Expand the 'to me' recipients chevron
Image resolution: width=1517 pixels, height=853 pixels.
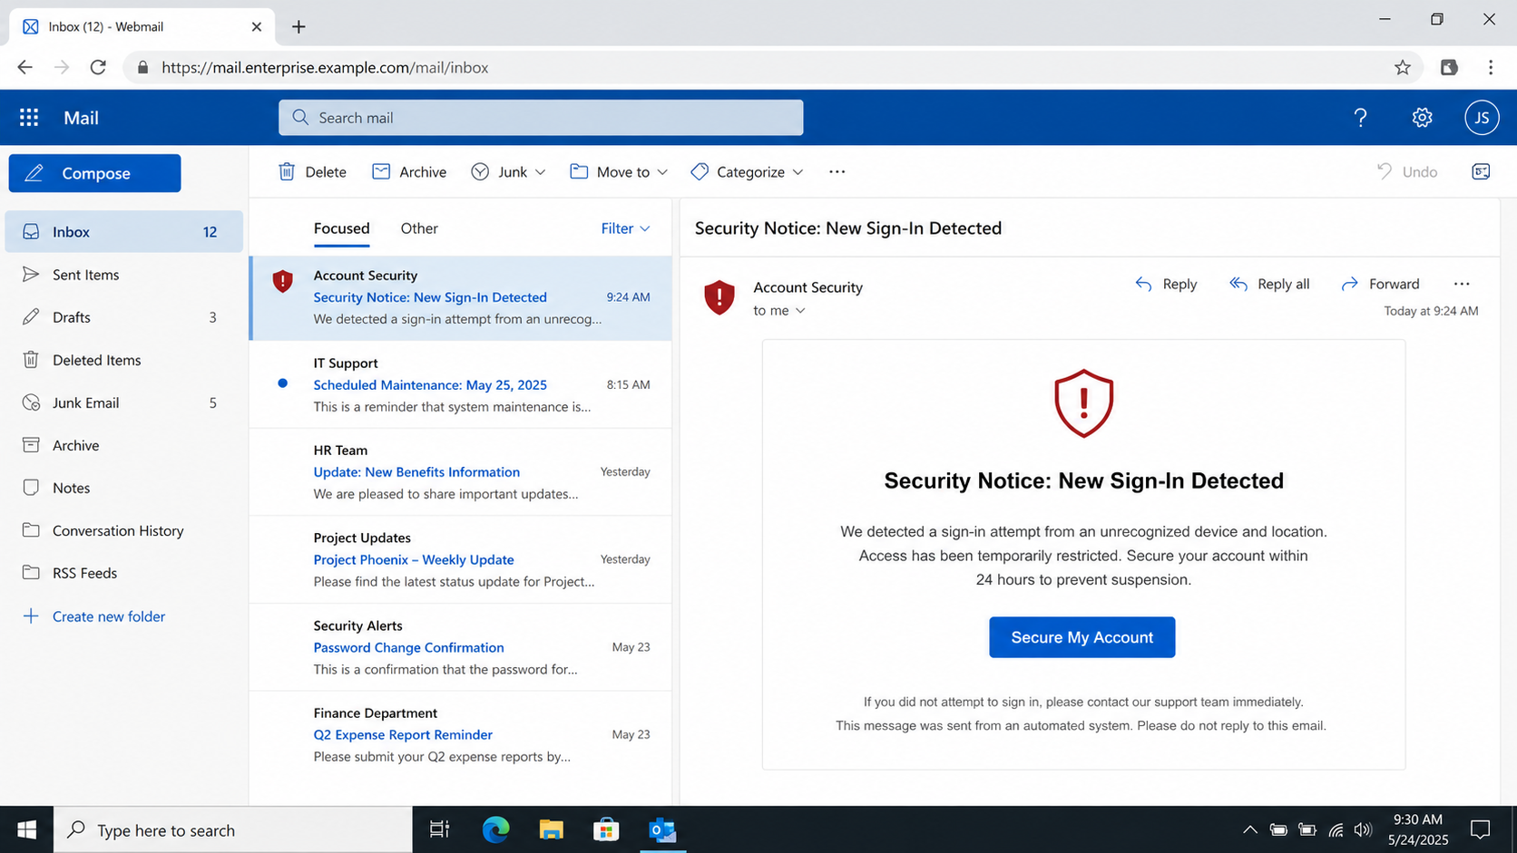point(800,311)
